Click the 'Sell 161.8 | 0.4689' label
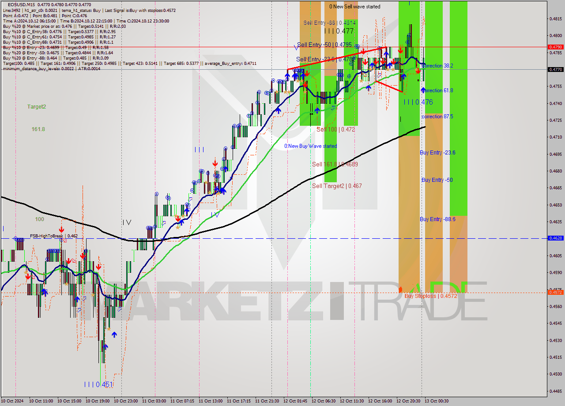 tap(335, 164)
